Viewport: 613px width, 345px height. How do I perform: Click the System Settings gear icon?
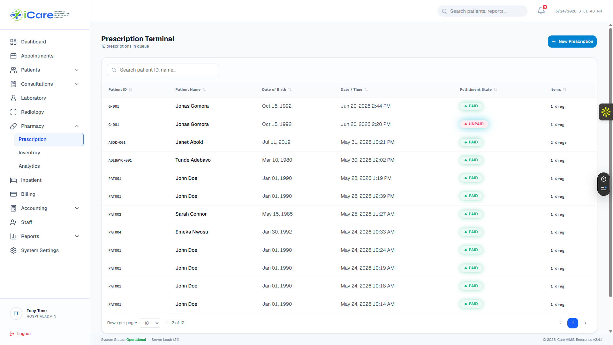13,250
